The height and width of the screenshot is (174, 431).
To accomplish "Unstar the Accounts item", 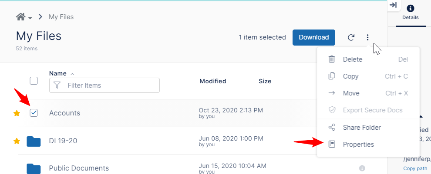I will click(x=17, y=113).
